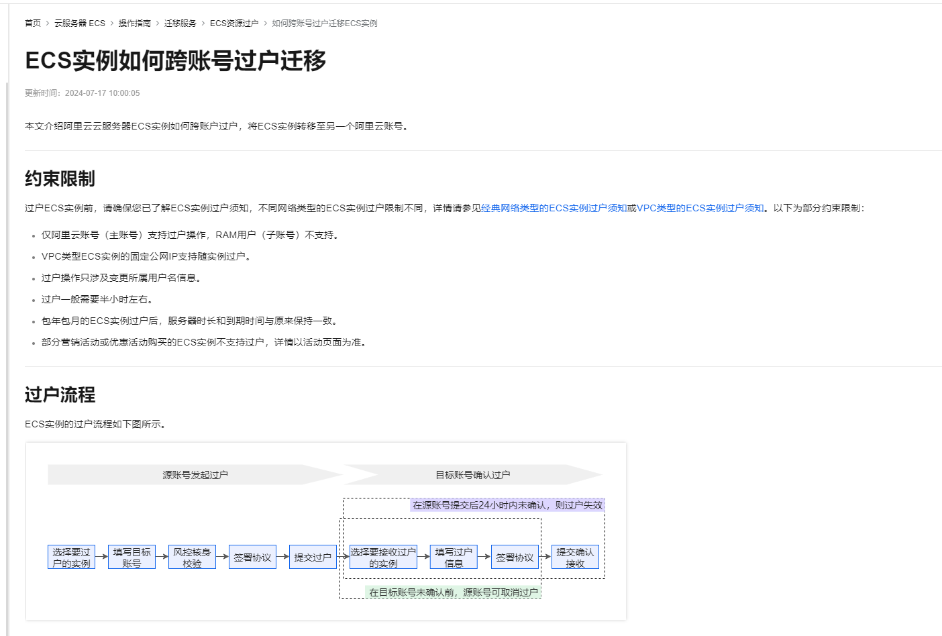
Task: Click the update time 2024-07-17 10:00:05
Action: 103,93
